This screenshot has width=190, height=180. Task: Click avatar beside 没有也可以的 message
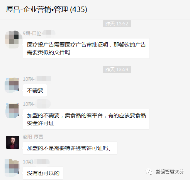point(12,168)
